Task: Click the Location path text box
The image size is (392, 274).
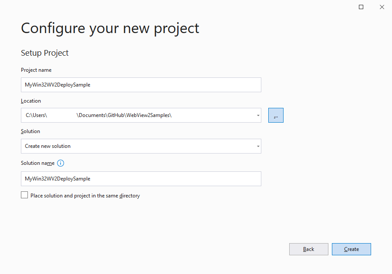Action: (x=131, y=115)
